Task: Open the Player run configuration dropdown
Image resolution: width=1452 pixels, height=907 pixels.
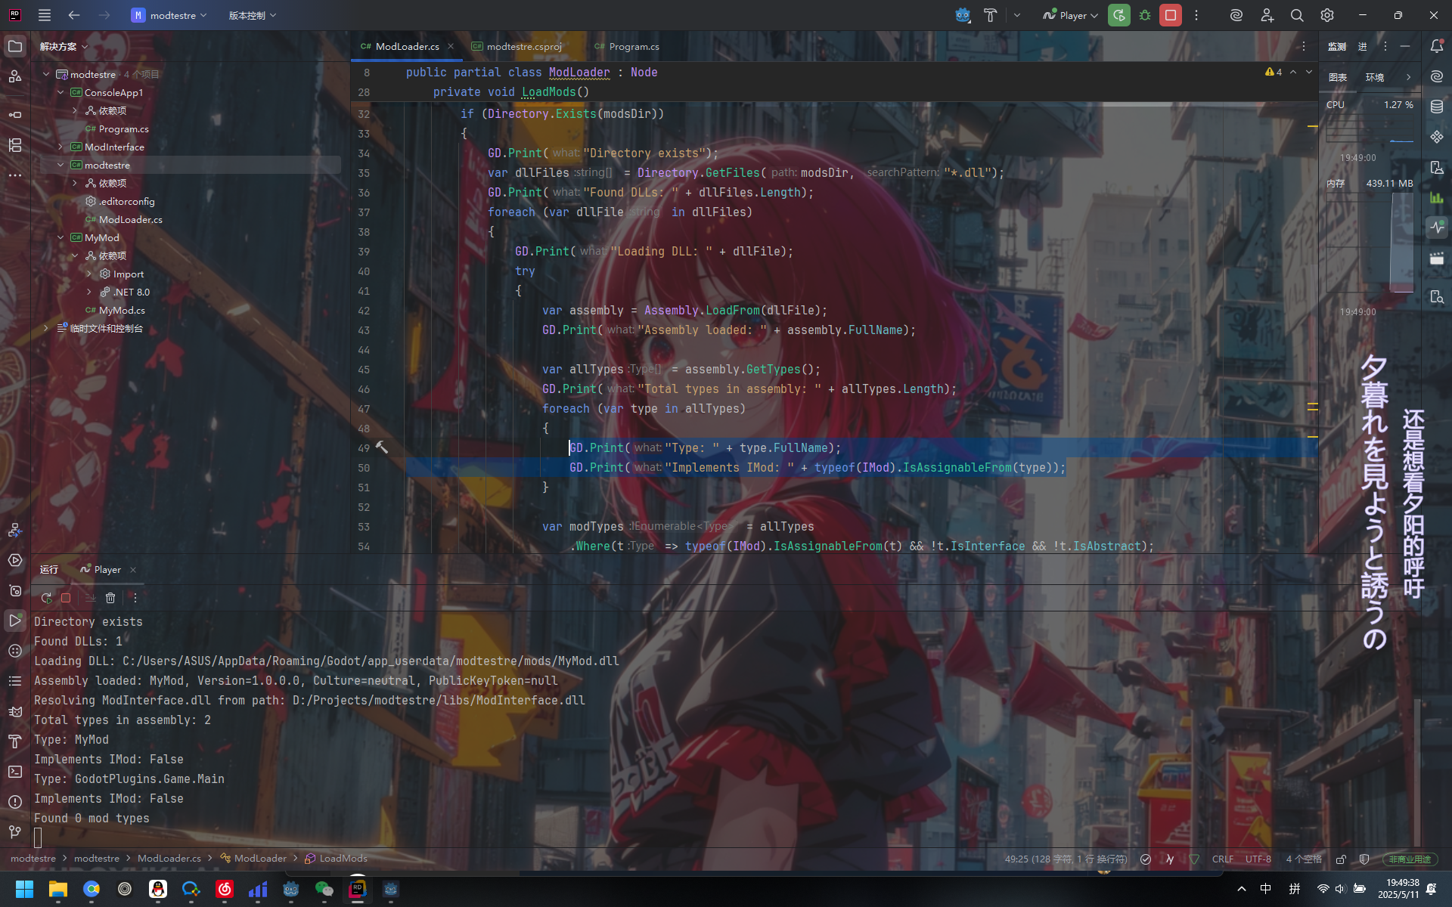Action: [1070, 15]
